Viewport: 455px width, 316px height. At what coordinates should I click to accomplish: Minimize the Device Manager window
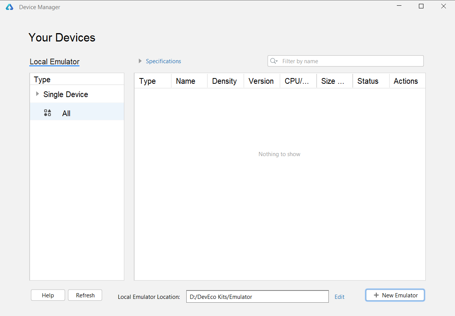[x=399, y=6]
